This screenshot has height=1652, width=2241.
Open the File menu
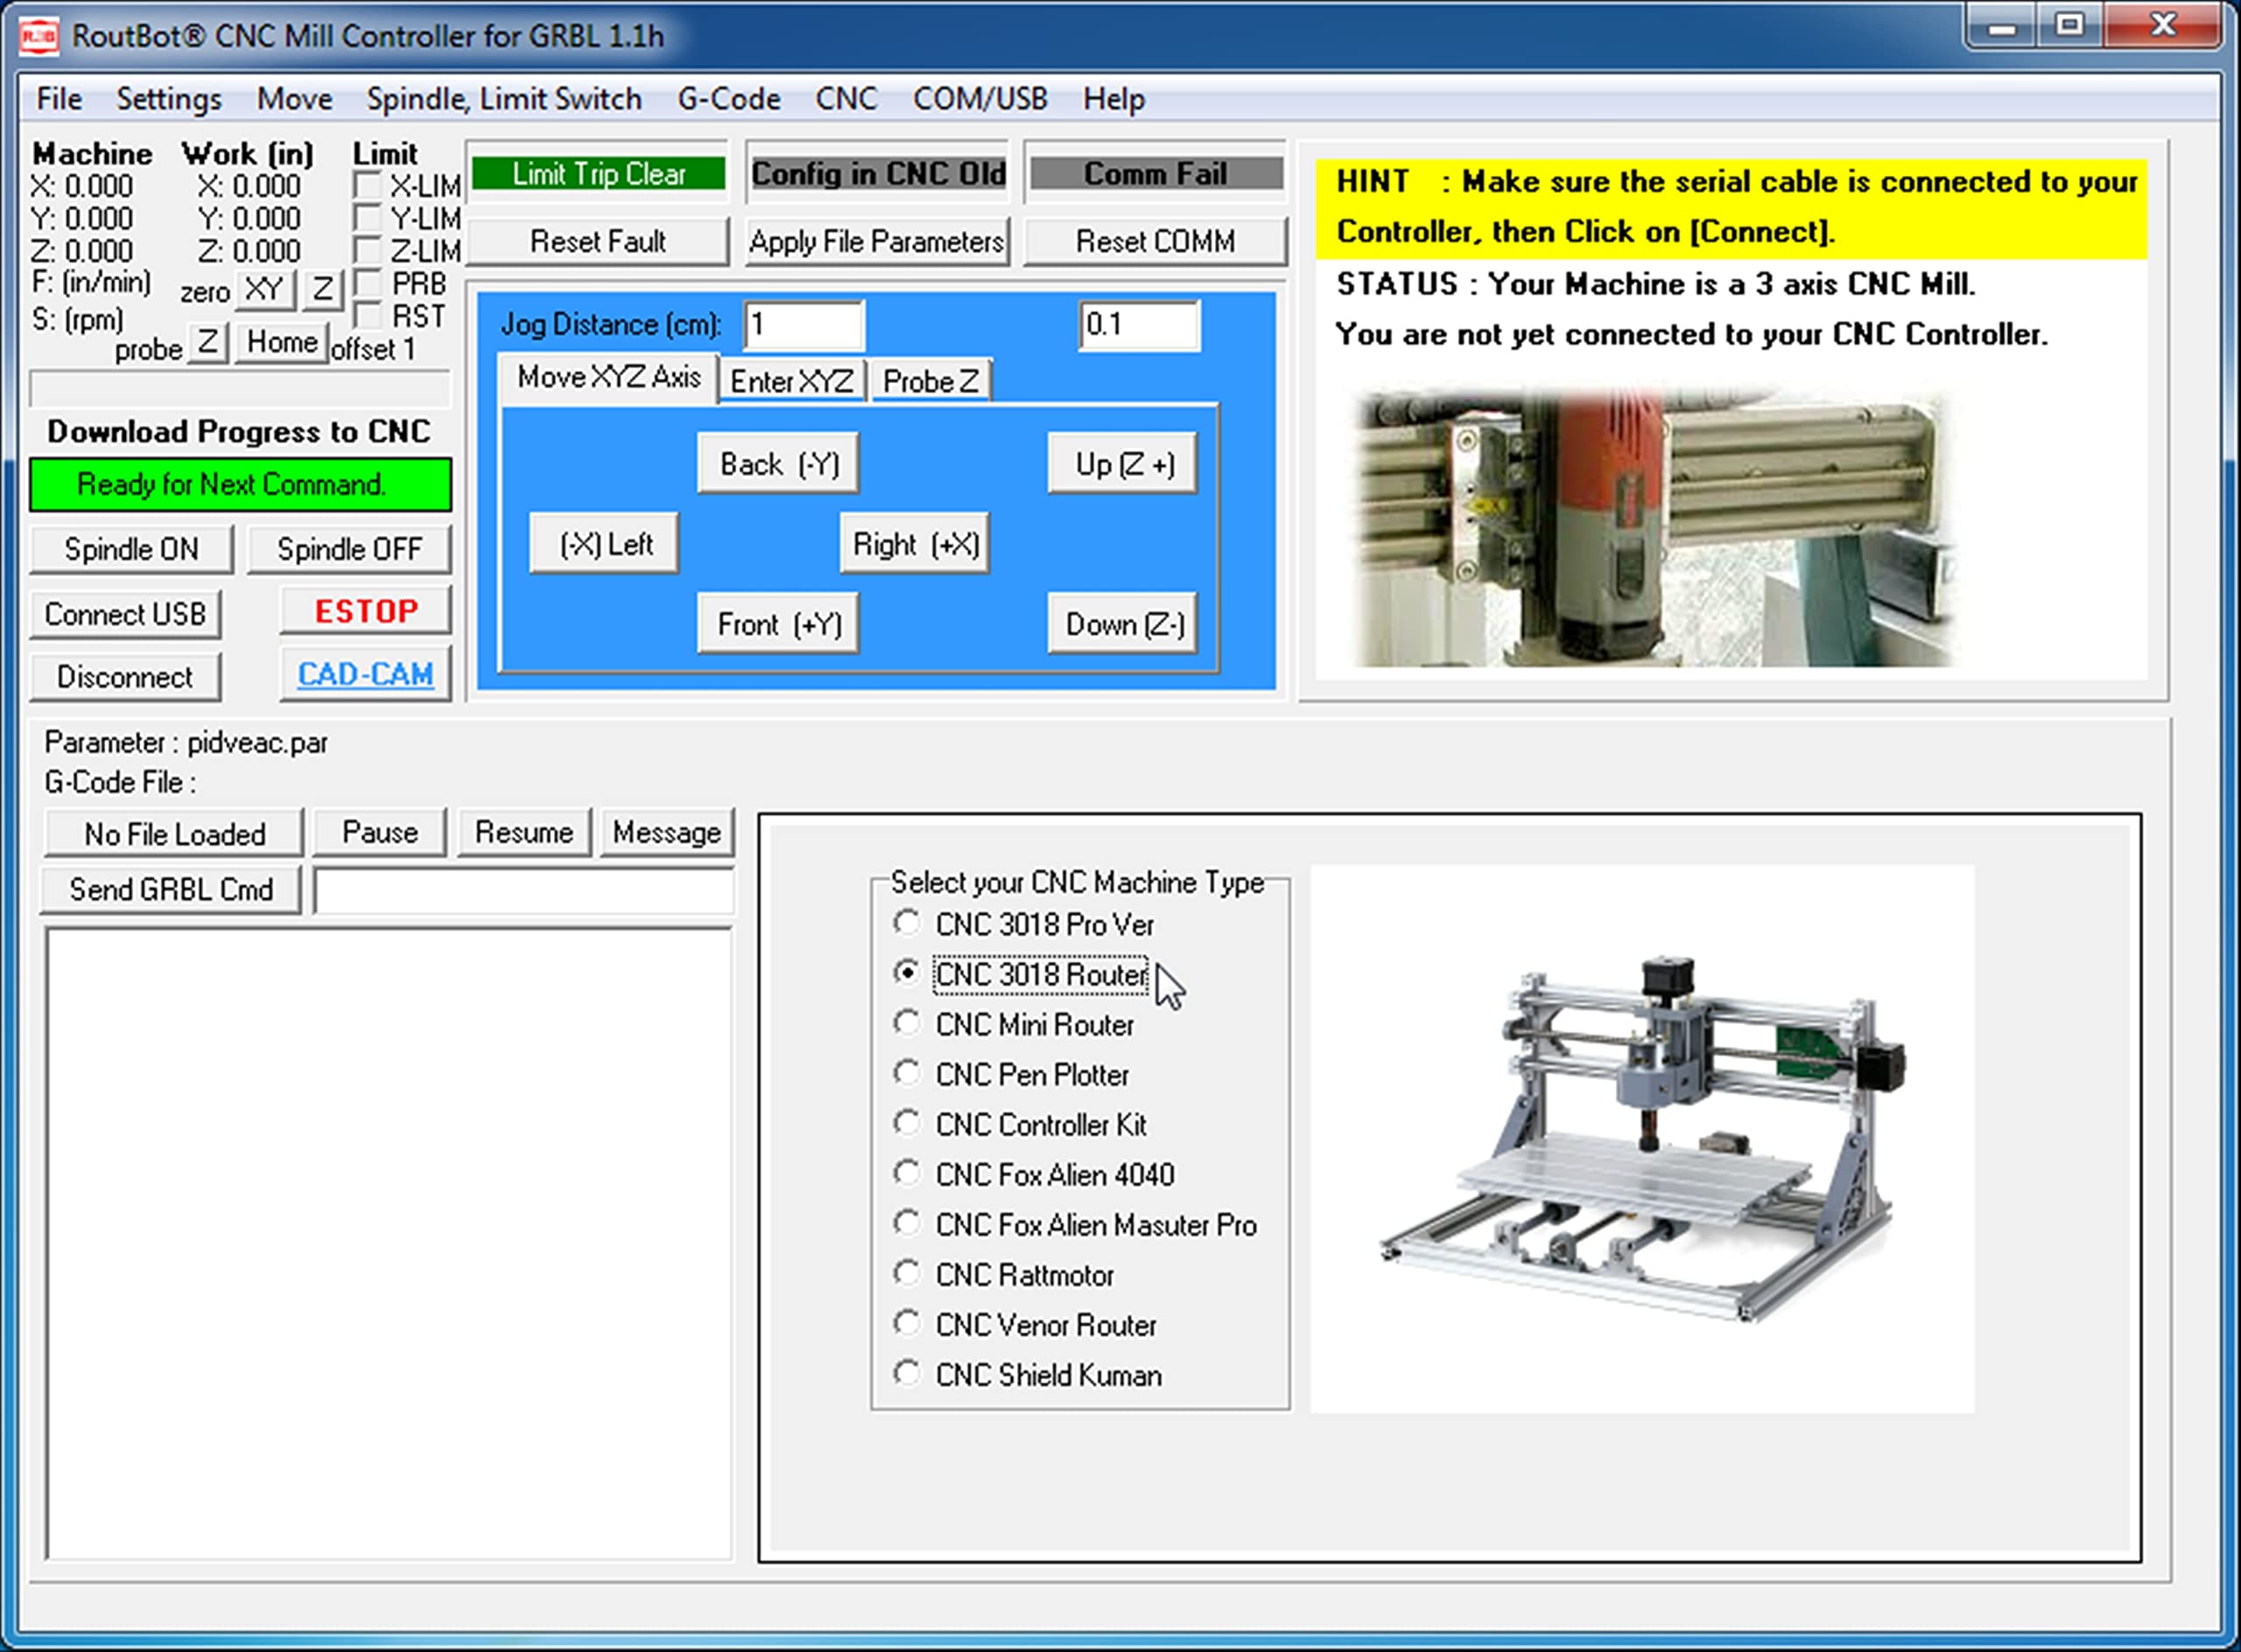tap(59, 99)
